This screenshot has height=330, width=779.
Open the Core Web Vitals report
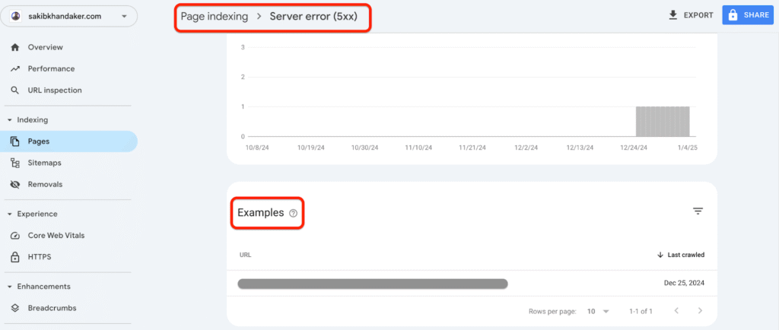pos(56,236)
